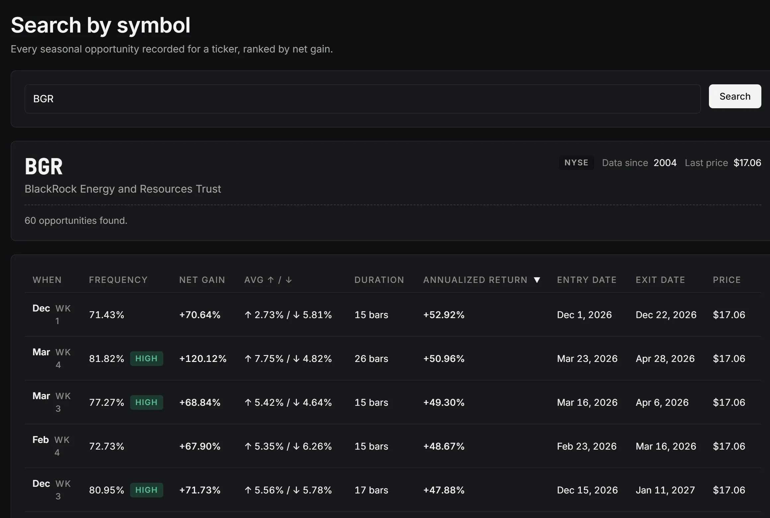Select the Feb WK 4 opportunity row

393,446
